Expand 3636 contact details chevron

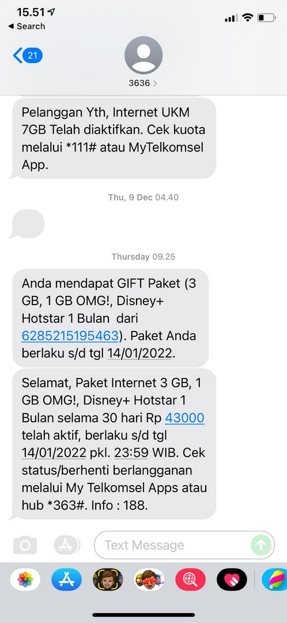coord(155,84)
